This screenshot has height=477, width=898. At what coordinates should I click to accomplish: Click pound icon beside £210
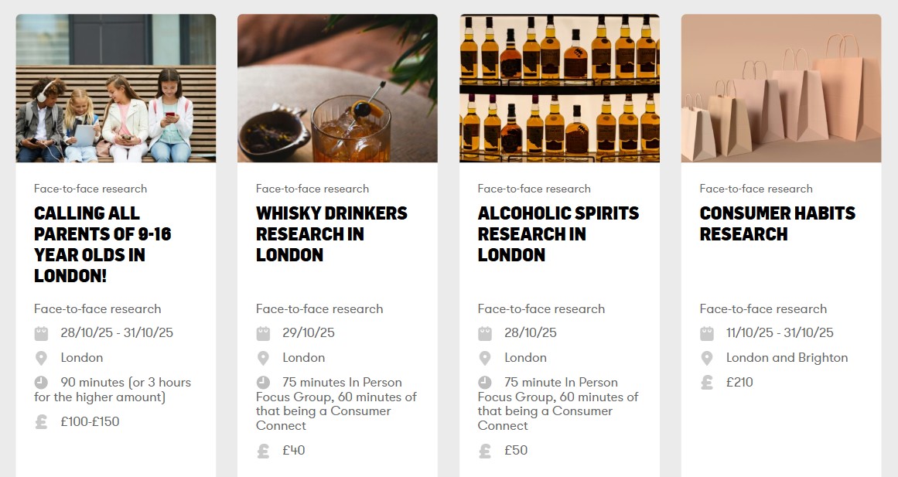click(x=707, y=382)
